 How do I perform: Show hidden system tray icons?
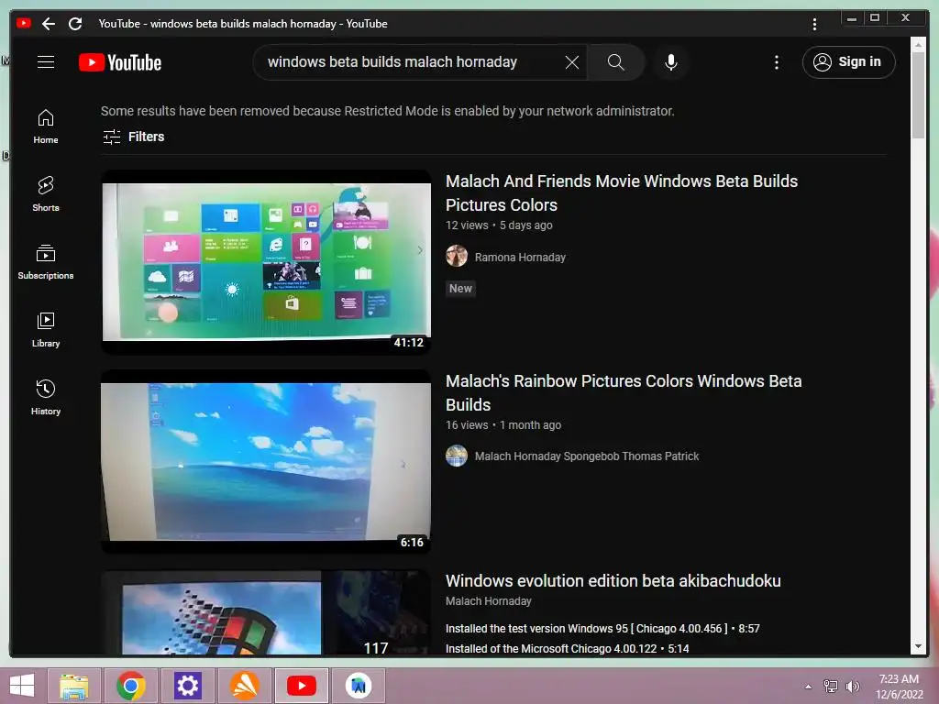point(808,686)
